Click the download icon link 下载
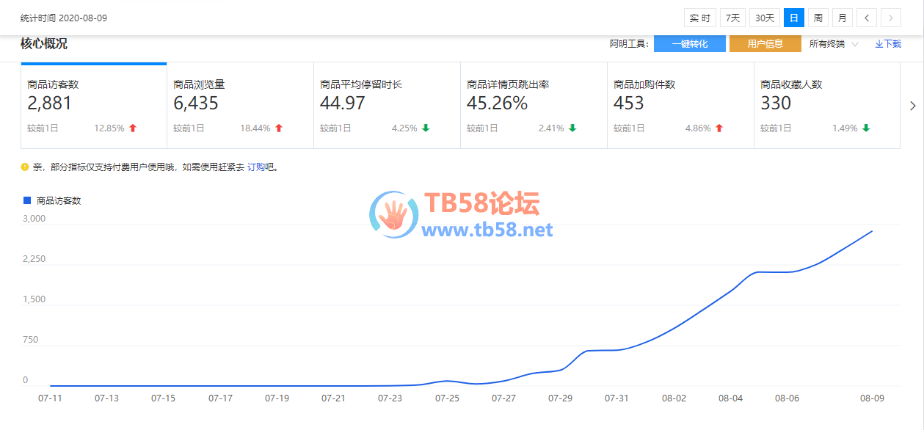924x430 pixels. pyautogui.click(x=888, y=44)
